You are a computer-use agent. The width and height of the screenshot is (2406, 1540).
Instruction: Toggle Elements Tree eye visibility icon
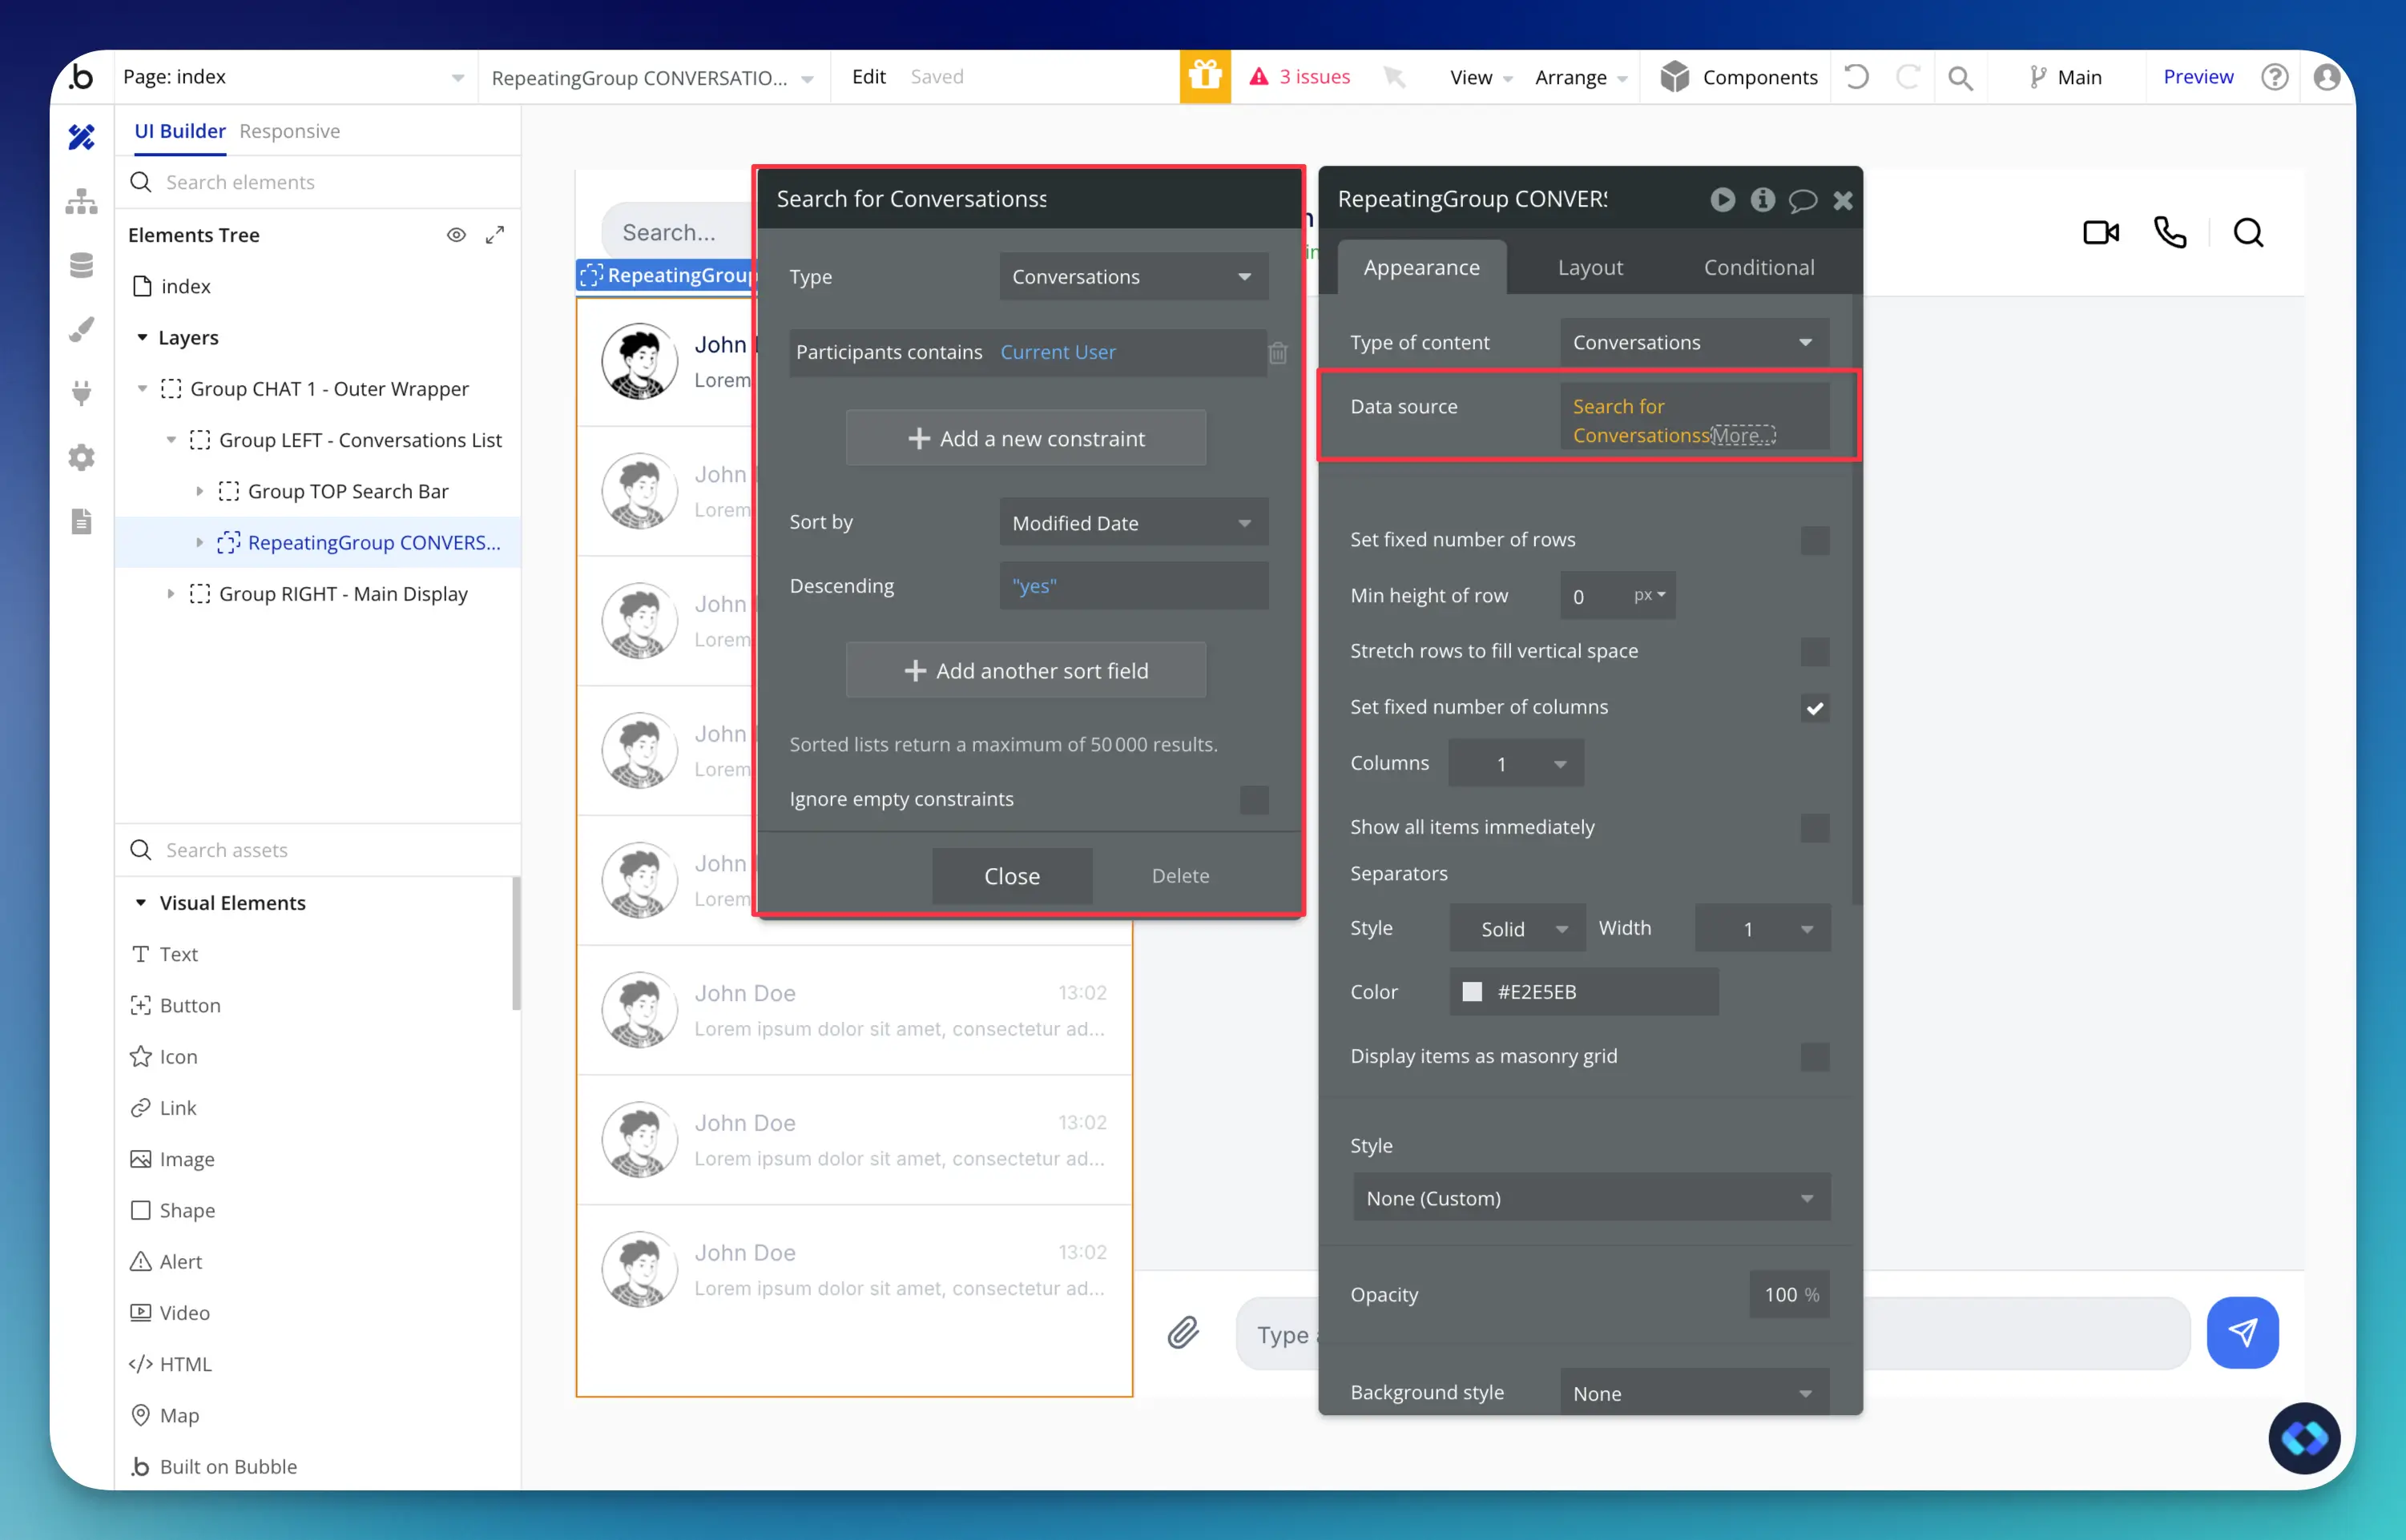click(456, 235)
